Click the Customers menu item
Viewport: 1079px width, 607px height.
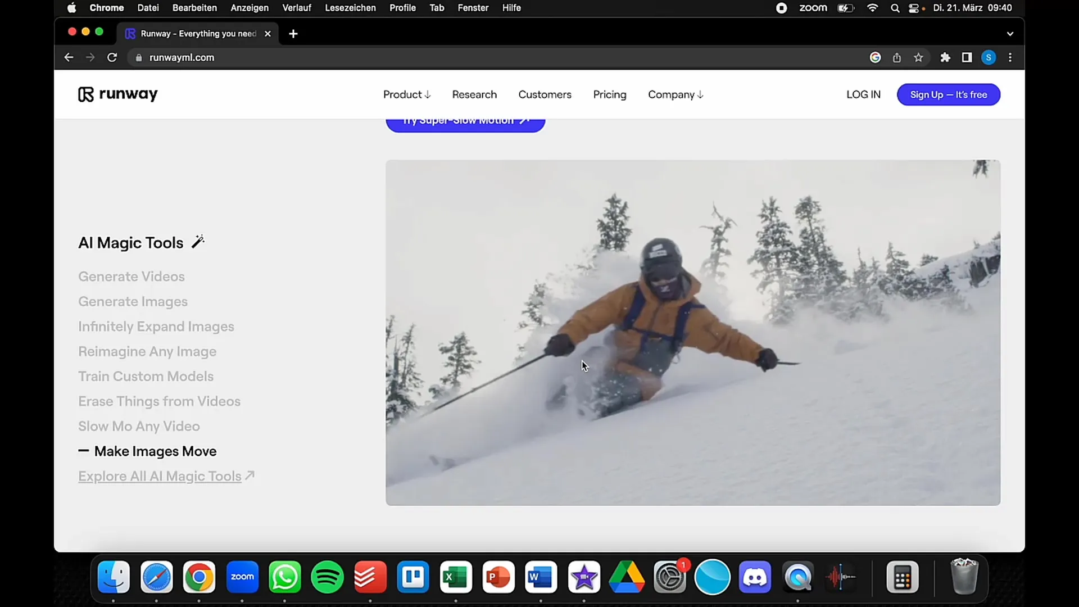[x=545, y=94]
